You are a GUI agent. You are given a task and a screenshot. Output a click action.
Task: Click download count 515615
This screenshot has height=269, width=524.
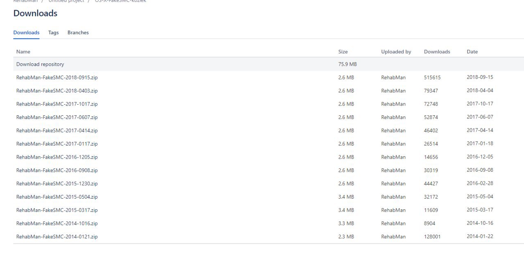[432, 77]
